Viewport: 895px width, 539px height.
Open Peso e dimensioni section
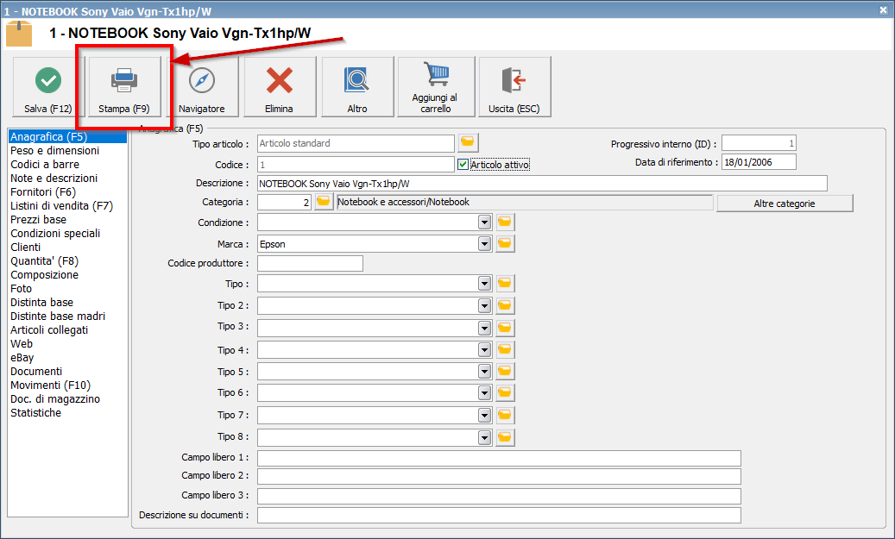pos(54,151)
